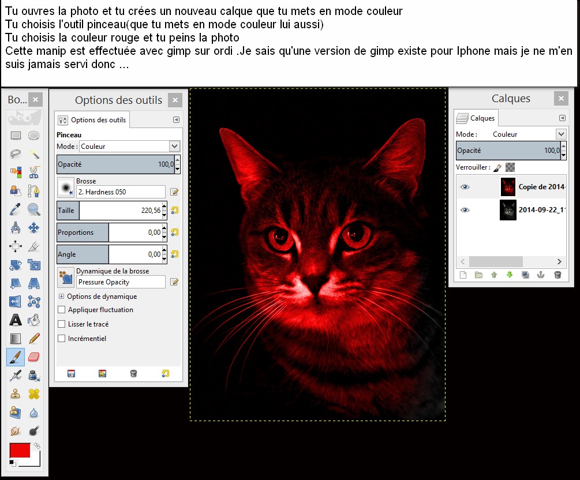Toggle link icon next to Taille
This screenshot has width=580, height=480.
click(175, 211)
